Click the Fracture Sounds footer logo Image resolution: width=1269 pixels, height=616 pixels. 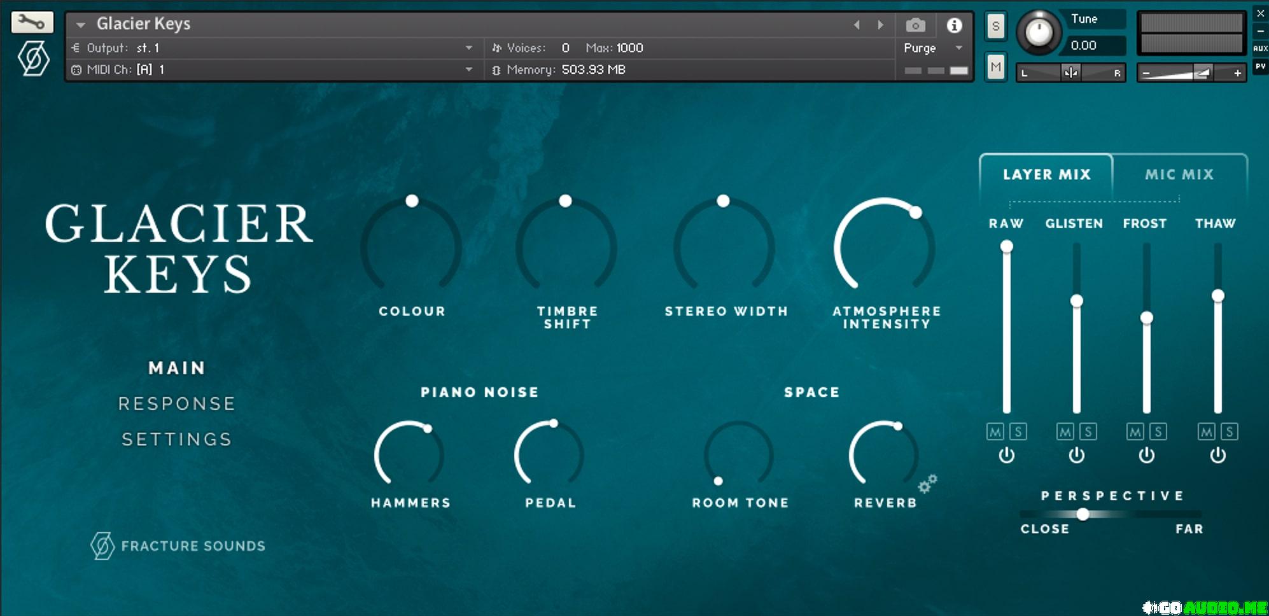point(178,546)
